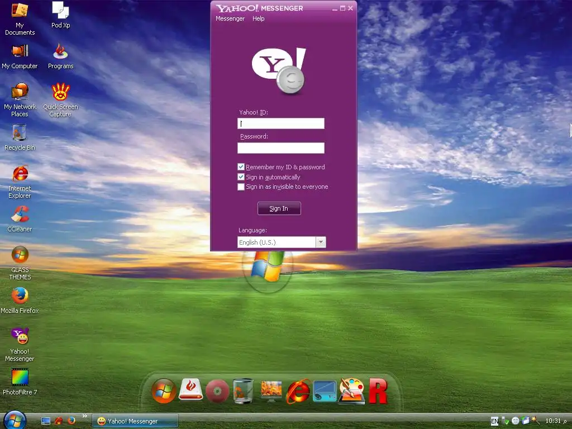
Task: Click Firefox icon in quick launch bar
Action: [x=71, y=420]
